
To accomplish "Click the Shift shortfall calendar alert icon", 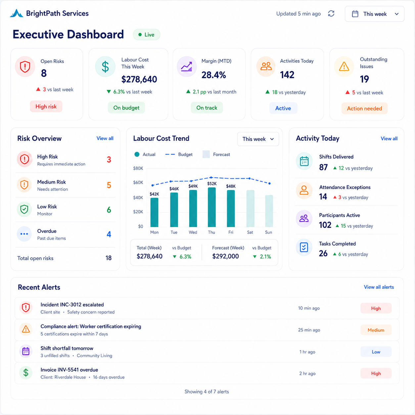I will click(x=26, y=351).
